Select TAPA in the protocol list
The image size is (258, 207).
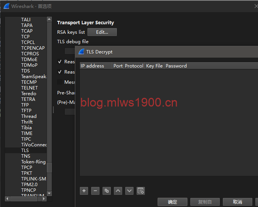click(x=27, y=25)
